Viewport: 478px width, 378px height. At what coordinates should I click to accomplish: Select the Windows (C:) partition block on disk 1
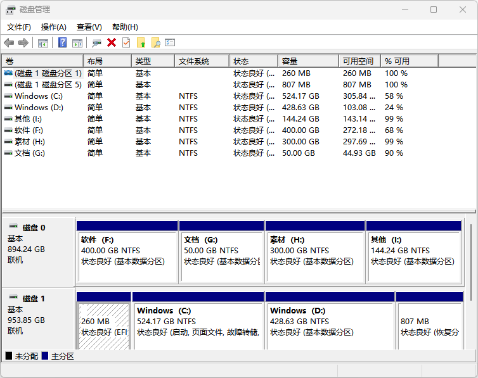click(x=198, y=321)
